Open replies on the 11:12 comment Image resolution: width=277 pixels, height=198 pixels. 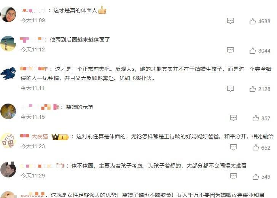tap(230, 50)
